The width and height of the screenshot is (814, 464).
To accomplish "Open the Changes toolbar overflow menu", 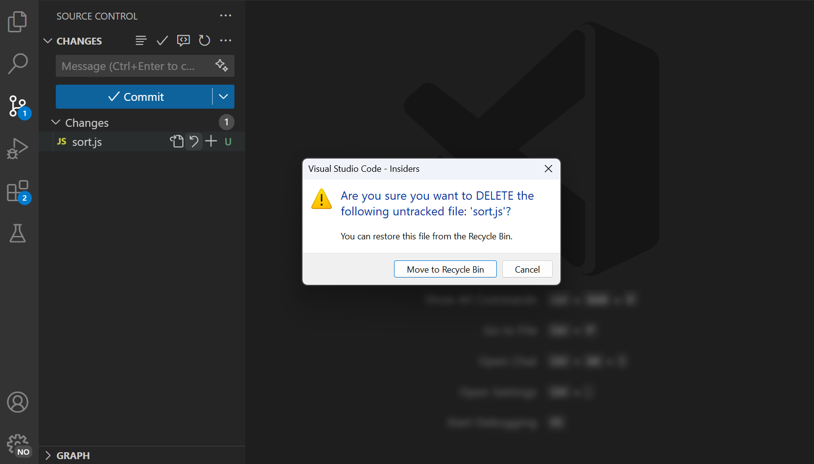I will click(x=226, y=41).
